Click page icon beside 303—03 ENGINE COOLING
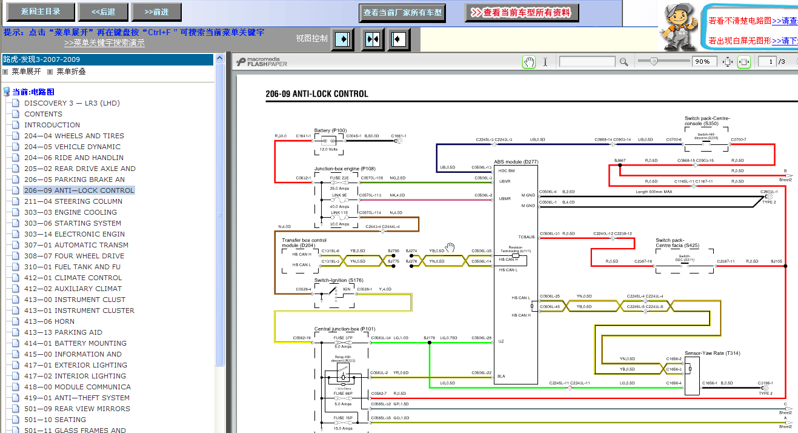The width and height of the screenshot is (798, 433). coord(16,212)
